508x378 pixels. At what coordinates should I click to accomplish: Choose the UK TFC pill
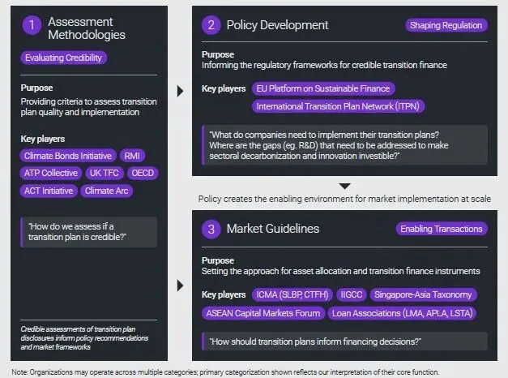tap(105, 173)
